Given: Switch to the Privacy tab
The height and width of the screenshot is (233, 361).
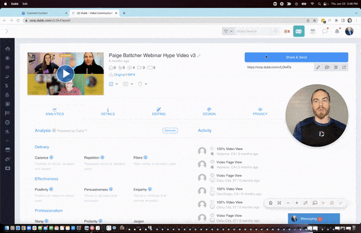Looking at the screenshot, I should point(260,112).
